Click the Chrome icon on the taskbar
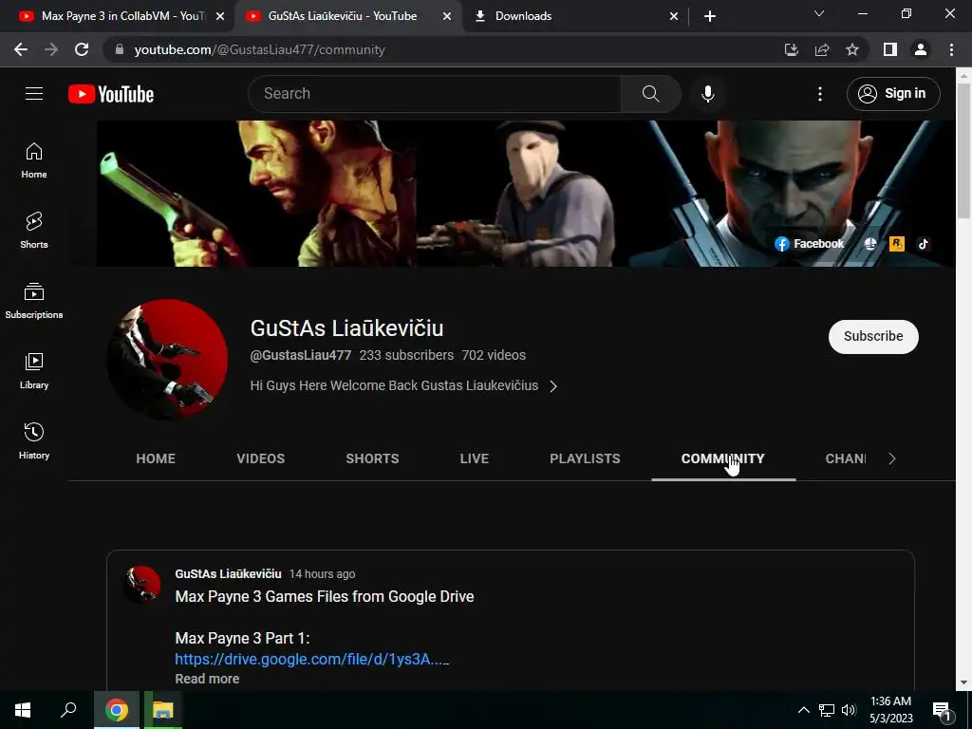The height and width of the screenshot is (729, 972). (117, 710)
